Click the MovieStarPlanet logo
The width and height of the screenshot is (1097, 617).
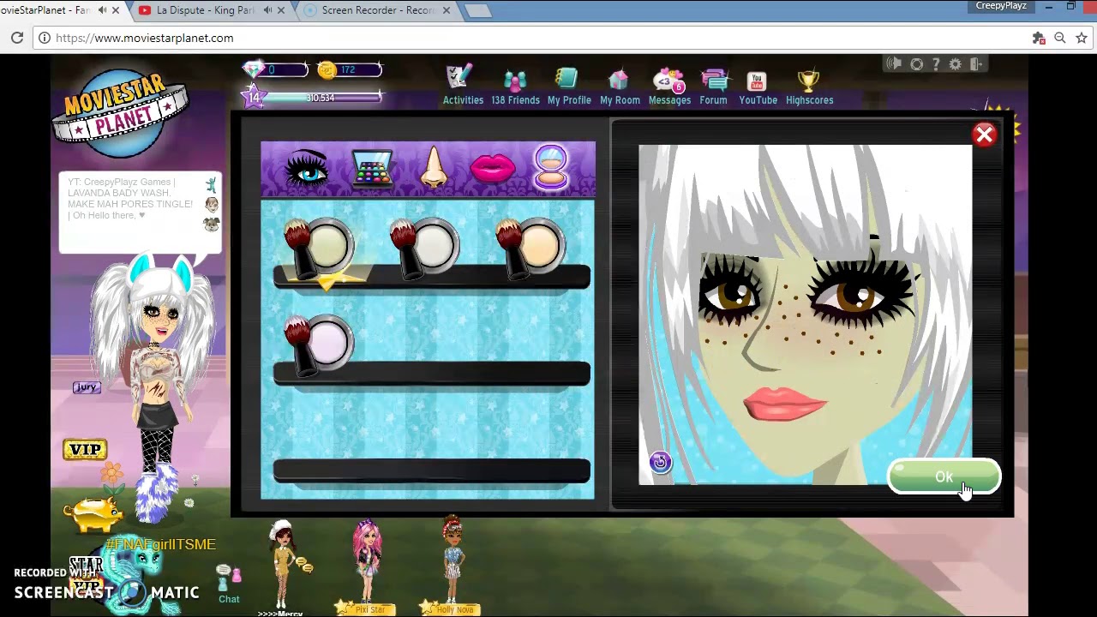[120, 114]
